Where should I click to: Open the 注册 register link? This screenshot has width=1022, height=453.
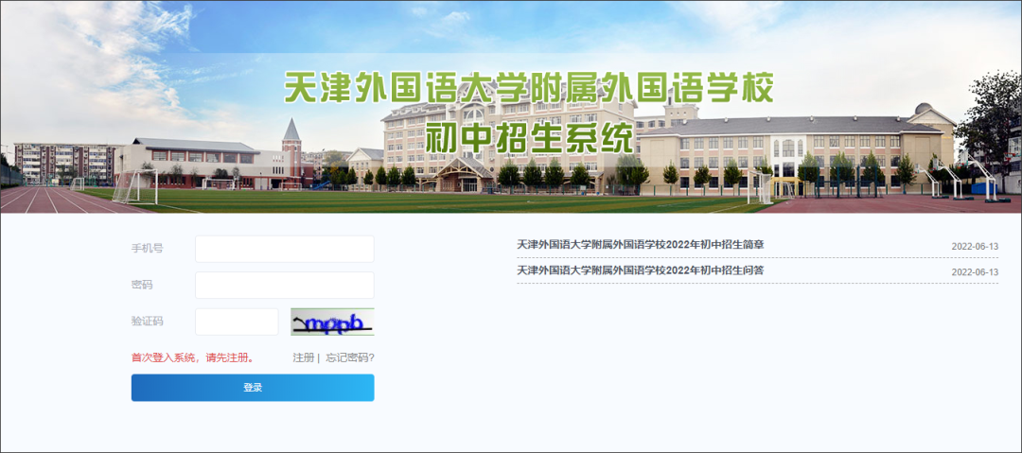(303, 357)
